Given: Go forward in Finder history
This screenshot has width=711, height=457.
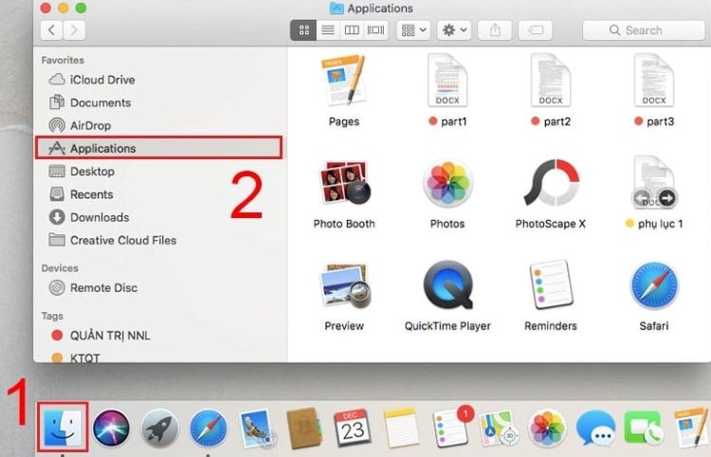Looking at the screenshot, I should (74, 30).
